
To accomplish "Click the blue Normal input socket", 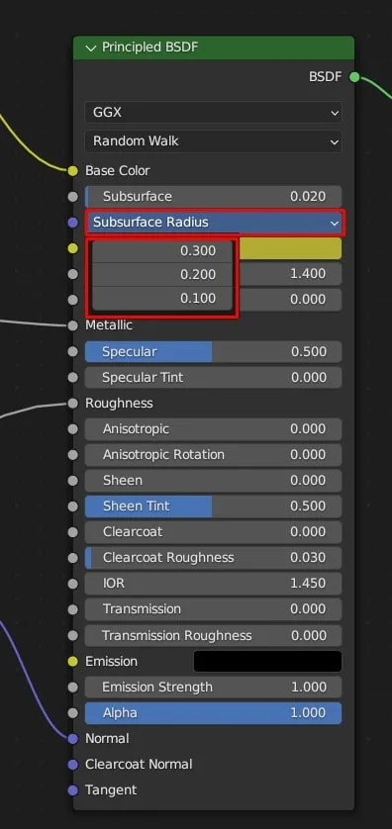I will (x=73, y=739).
